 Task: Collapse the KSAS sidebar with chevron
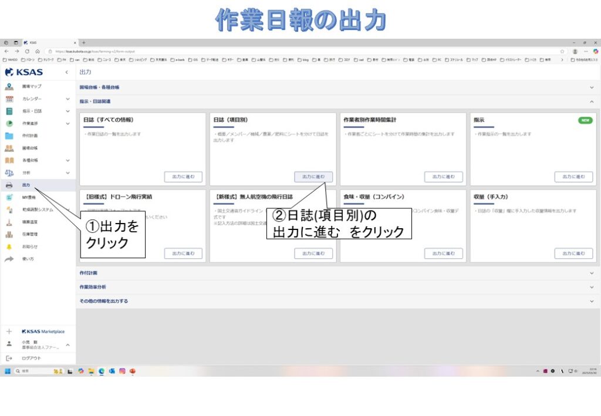[66, 72]
